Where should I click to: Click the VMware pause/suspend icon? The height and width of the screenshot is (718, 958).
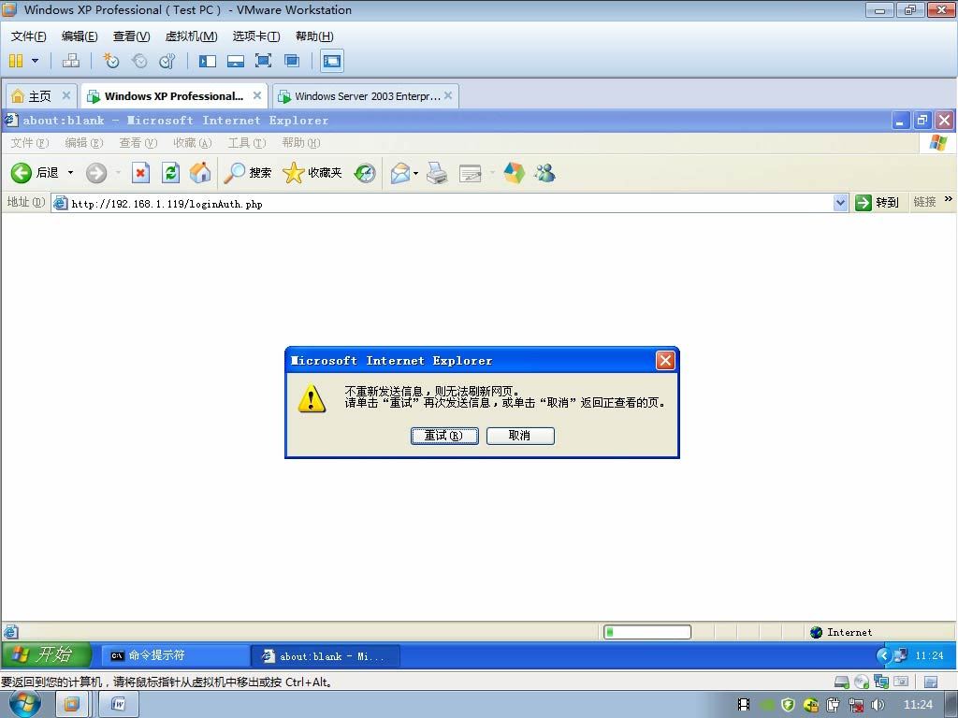(17, 61)
